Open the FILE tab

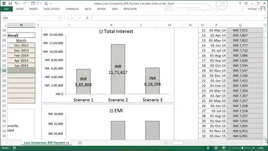(7, 9)
